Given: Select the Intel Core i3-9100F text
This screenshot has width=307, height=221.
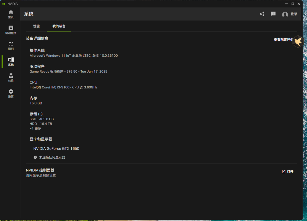Looking at the screenshot, I should 63,87.
